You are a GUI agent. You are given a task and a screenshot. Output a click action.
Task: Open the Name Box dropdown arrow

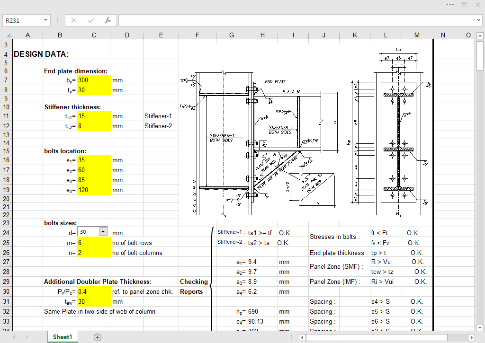[x=45, y=20]
